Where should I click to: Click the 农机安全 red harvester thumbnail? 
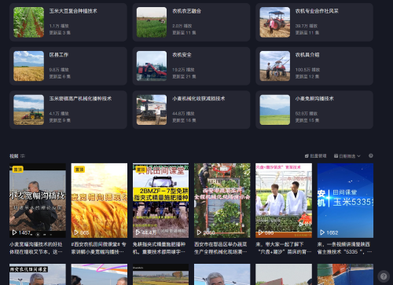coord(152,66)
